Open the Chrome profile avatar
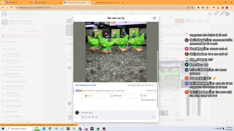The height and width of the screenshot is (131, 234). tap(227, 8)
